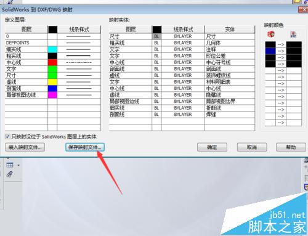Click the 线条样式 header in the layer definitions table

coord(79,29)
